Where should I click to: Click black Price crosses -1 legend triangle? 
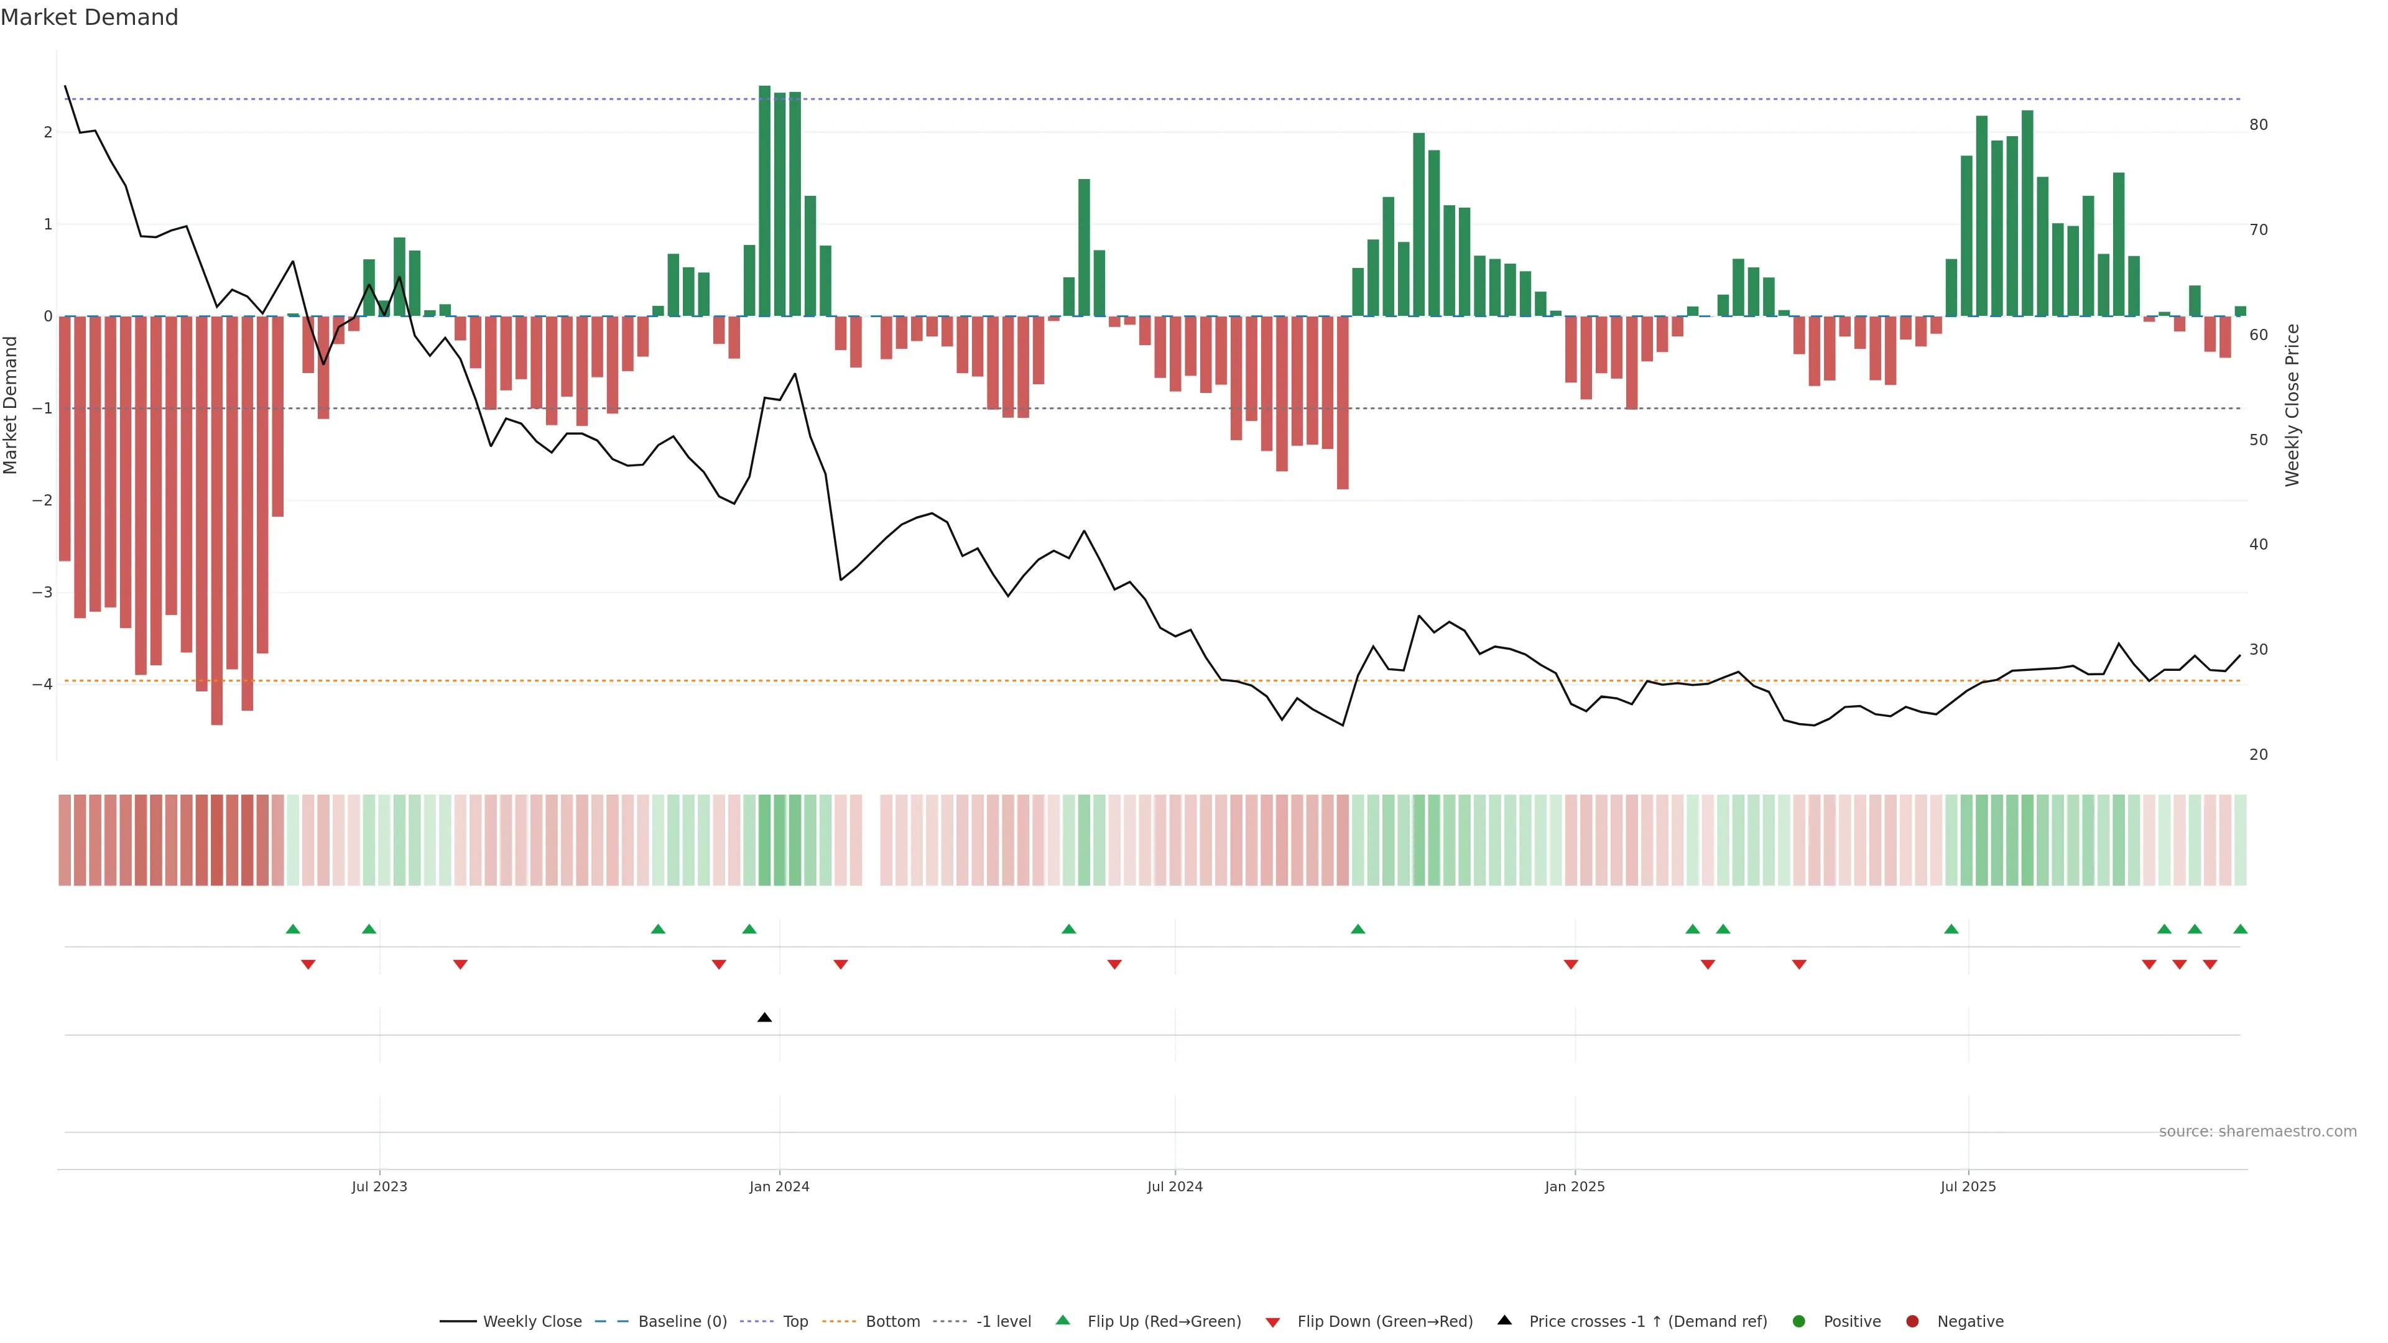1504,1320
